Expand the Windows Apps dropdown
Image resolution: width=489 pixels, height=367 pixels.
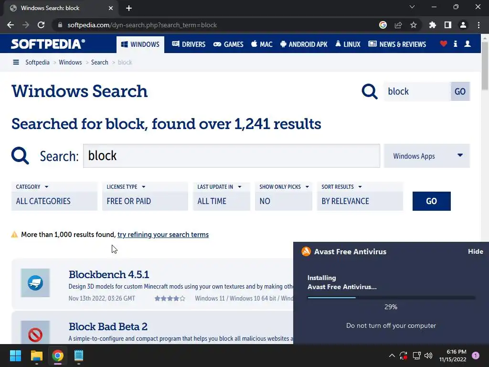point(426,156)
